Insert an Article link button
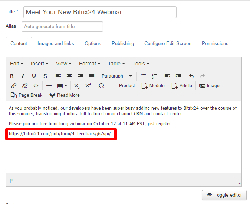The width and height of the screenshot is (250, 204). (182, 86)
